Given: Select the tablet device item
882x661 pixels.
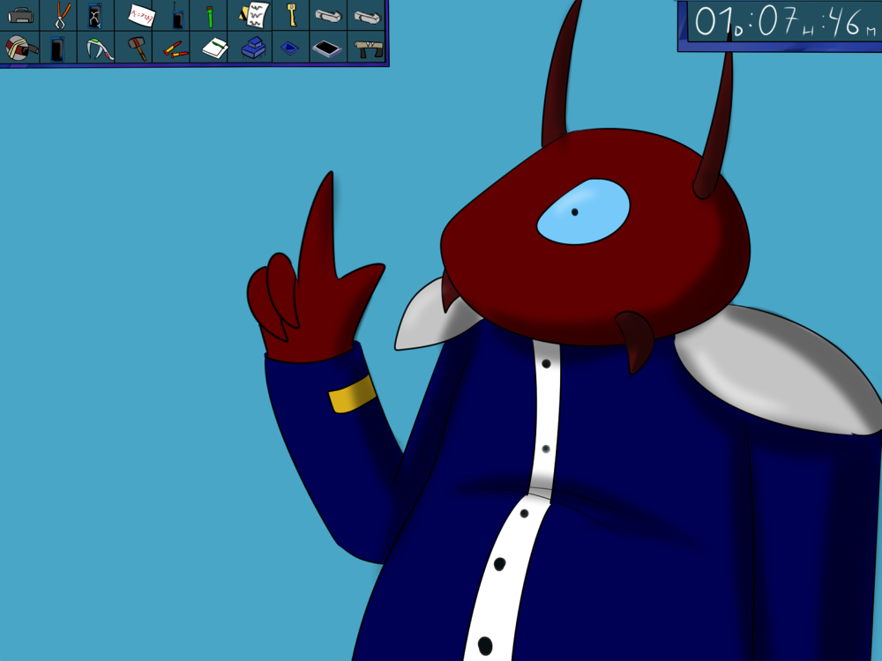Looking at the screenshot, I should tap(327, 48).
